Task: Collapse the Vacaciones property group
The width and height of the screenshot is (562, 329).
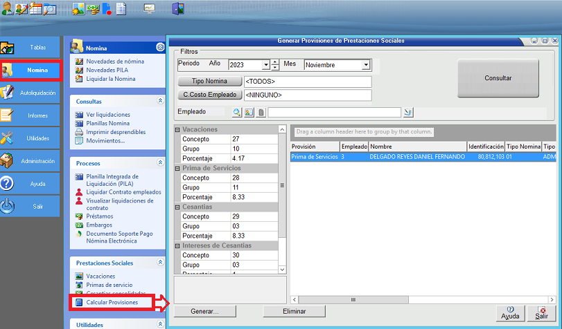Action: [177, 129]
